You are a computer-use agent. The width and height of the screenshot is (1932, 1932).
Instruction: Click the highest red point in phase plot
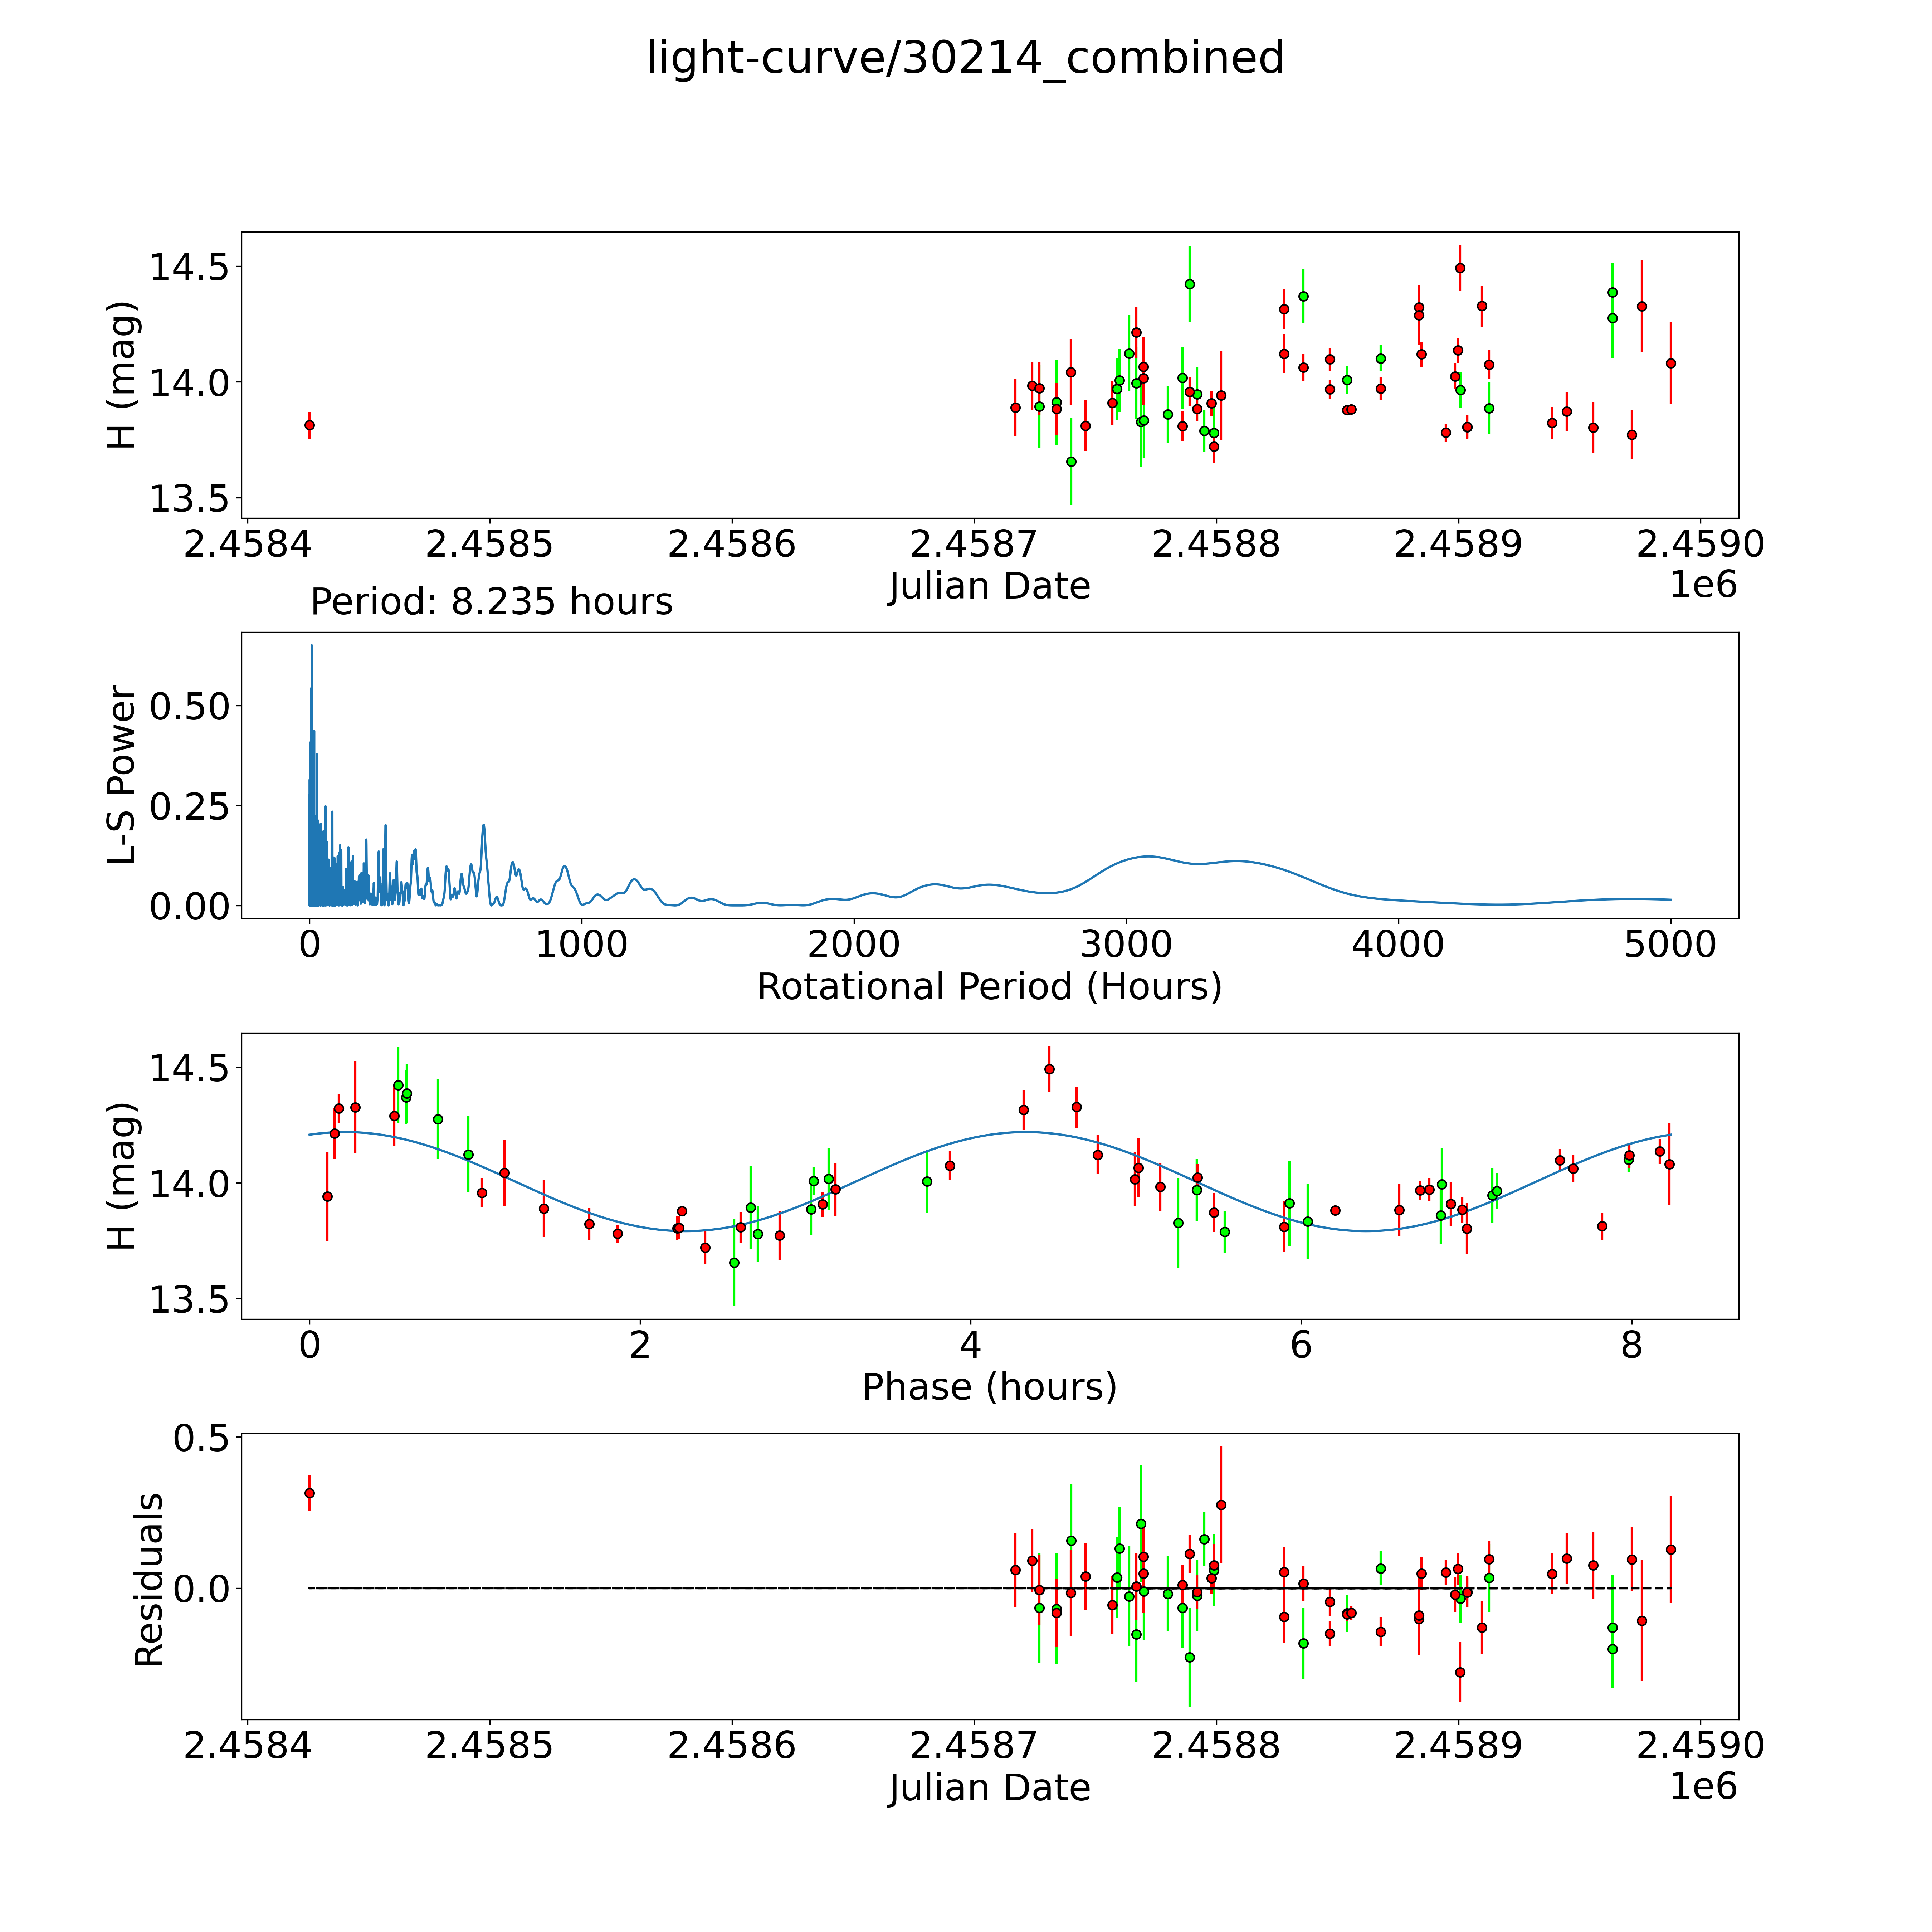pos(1049,1069)
